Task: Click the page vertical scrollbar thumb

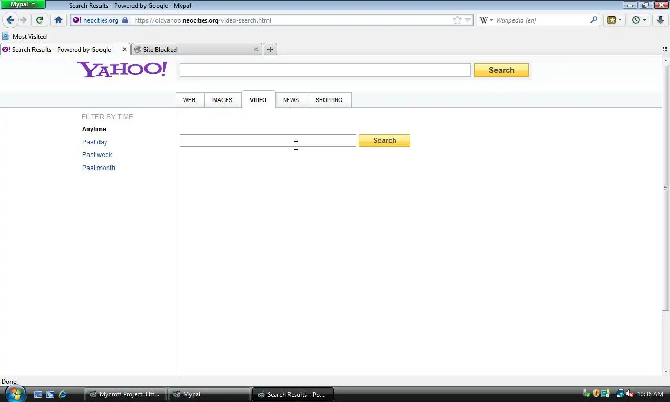Action: 665,188
